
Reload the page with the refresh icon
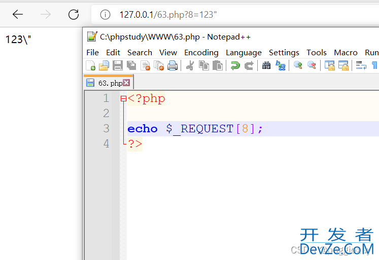[74, 15]
